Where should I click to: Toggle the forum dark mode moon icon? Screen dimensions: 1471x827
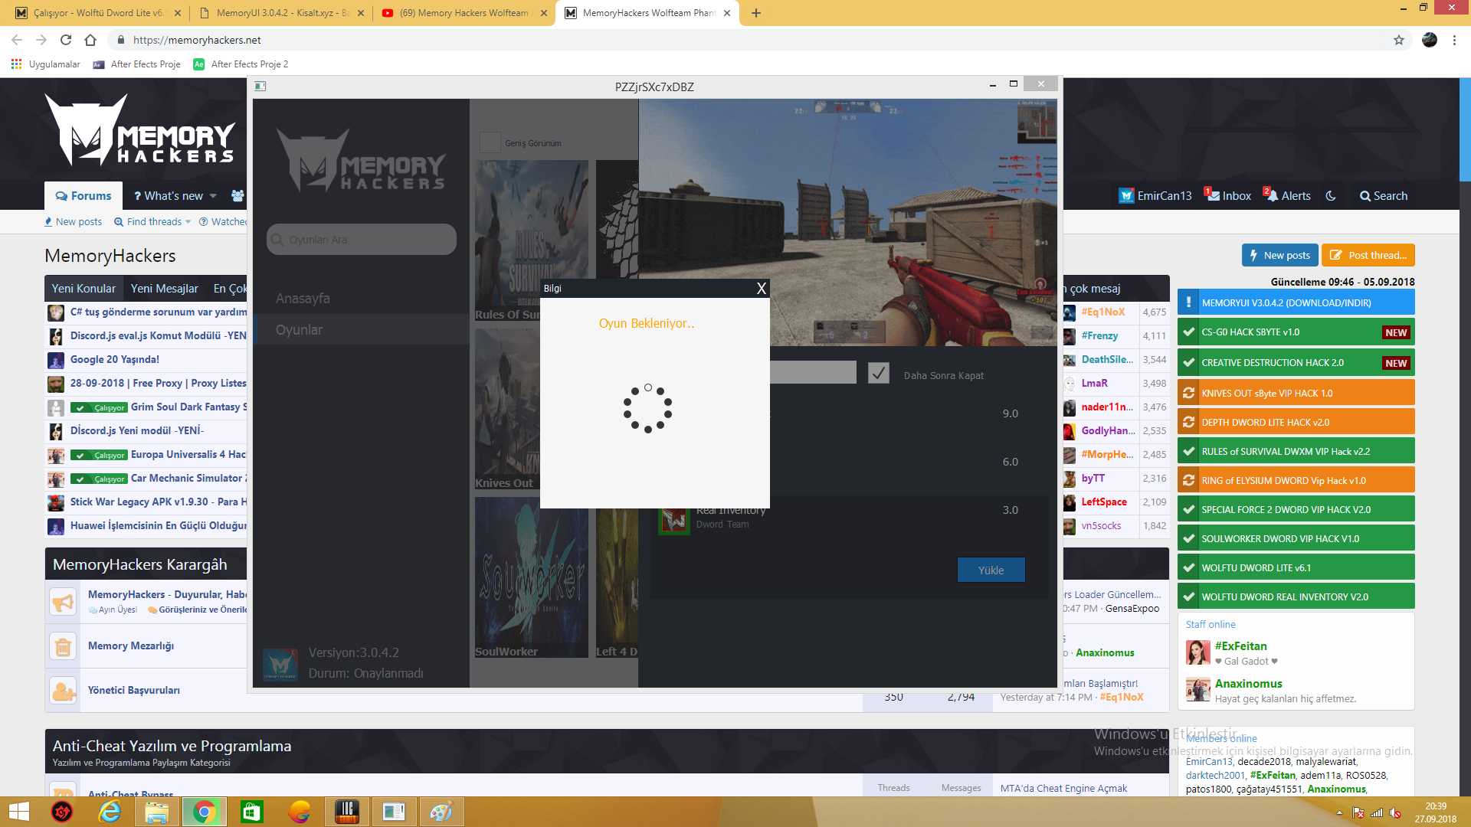[1331, 196]
